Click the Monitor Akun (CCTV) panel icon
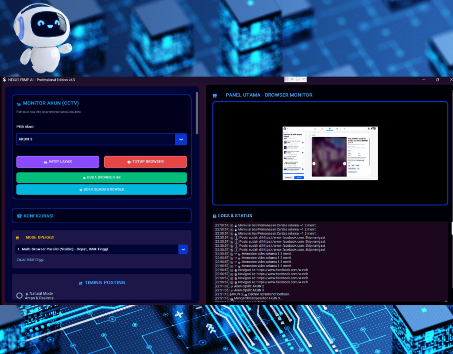Viewport: 453px width, 354px height. tap(19, 103)
